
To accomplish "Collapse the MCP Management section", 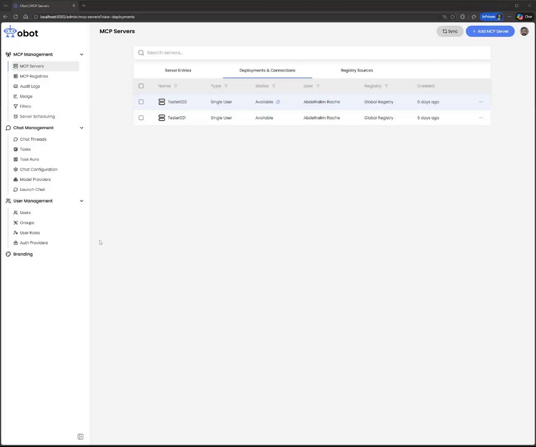I will (x=82, y=54).
